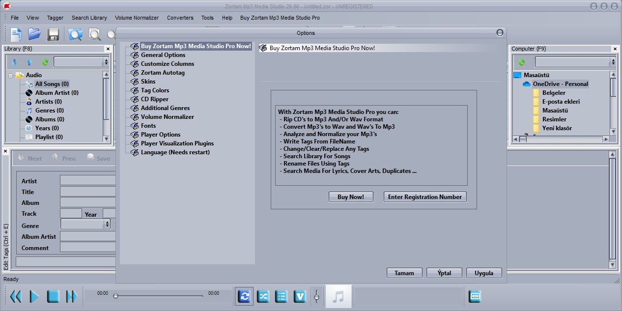Click the New document toolbar icon

tap(16, 34)
